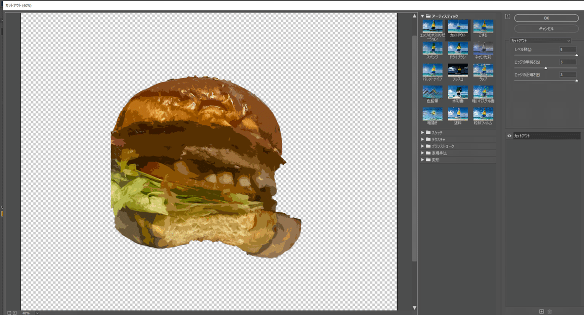Click the レベル数 slider handle

577,55
